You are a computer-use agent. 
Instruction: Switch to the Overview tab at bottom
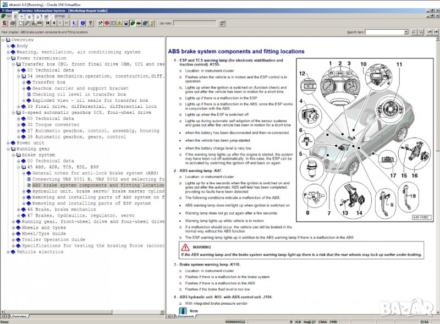[x=19, y=316]
